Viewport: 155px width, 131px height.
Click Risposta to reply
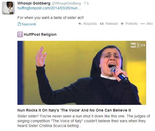tap(90, 24)
